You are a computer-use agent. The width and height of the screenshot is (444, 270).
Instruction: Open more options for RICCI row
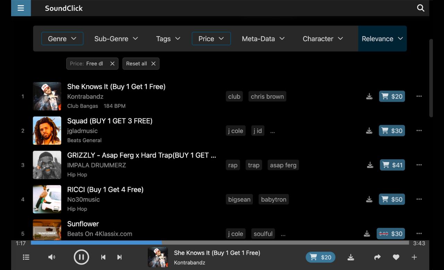(x=419, y=199)
